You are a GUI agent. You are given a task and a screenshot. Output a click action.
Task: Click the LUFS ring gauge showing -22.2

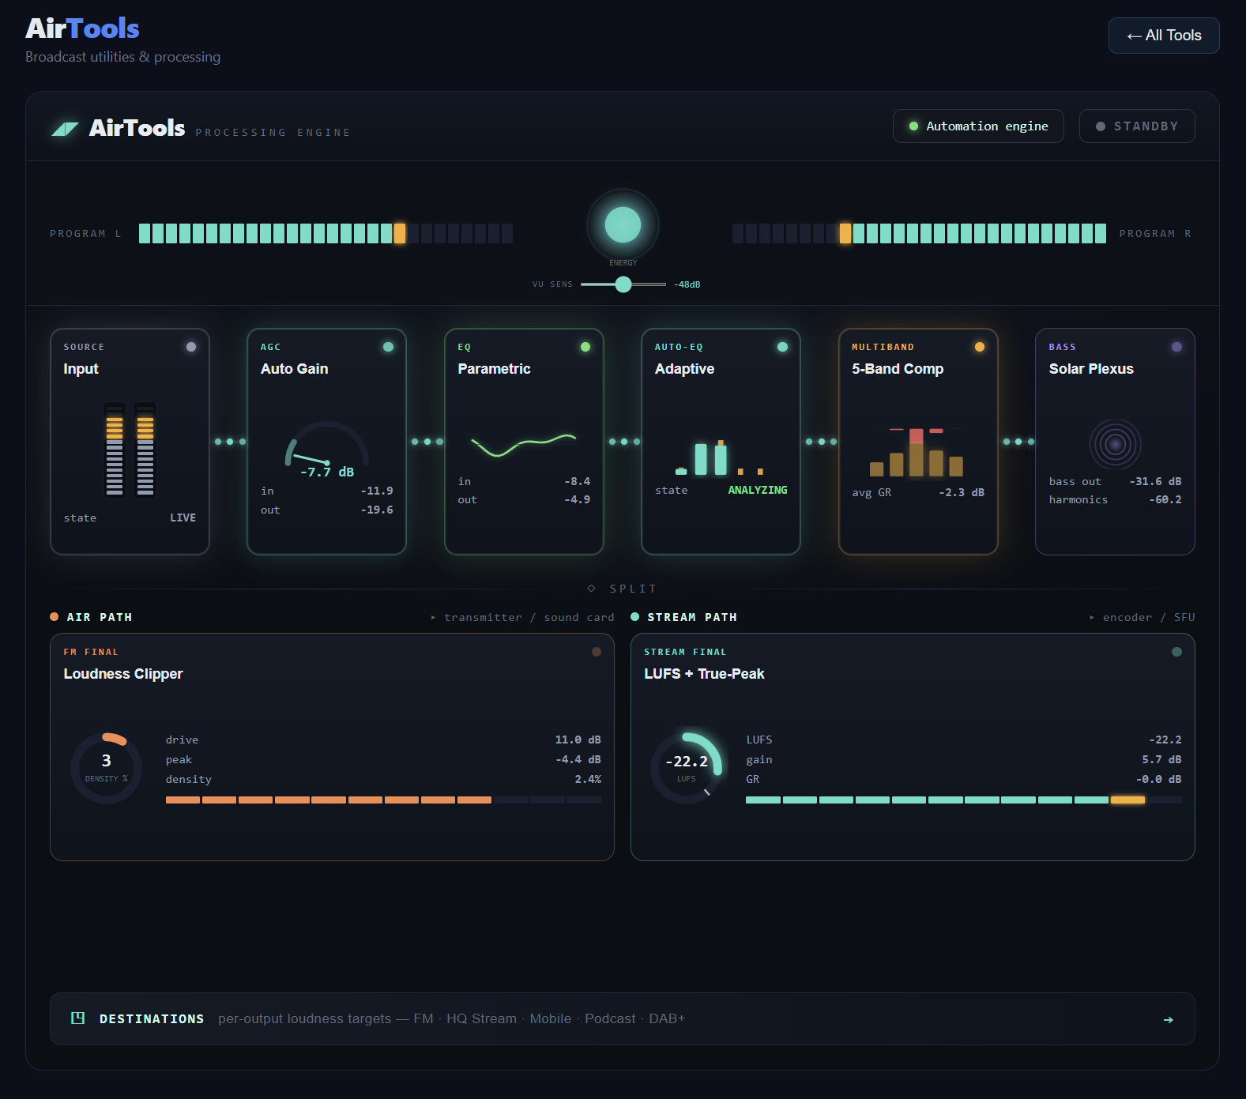coord(687,768)
